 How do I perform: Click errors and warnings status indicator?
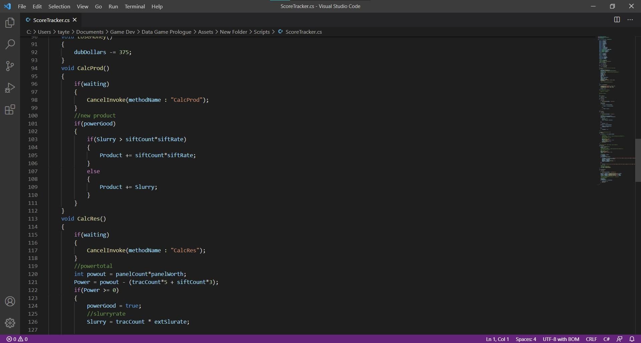click(17, 339)
